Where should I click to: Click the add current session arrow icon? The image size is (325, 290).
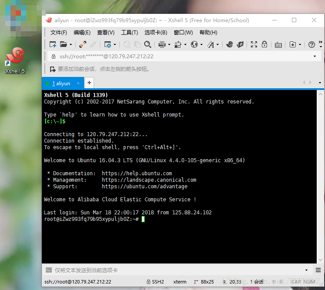click(53, 69)
